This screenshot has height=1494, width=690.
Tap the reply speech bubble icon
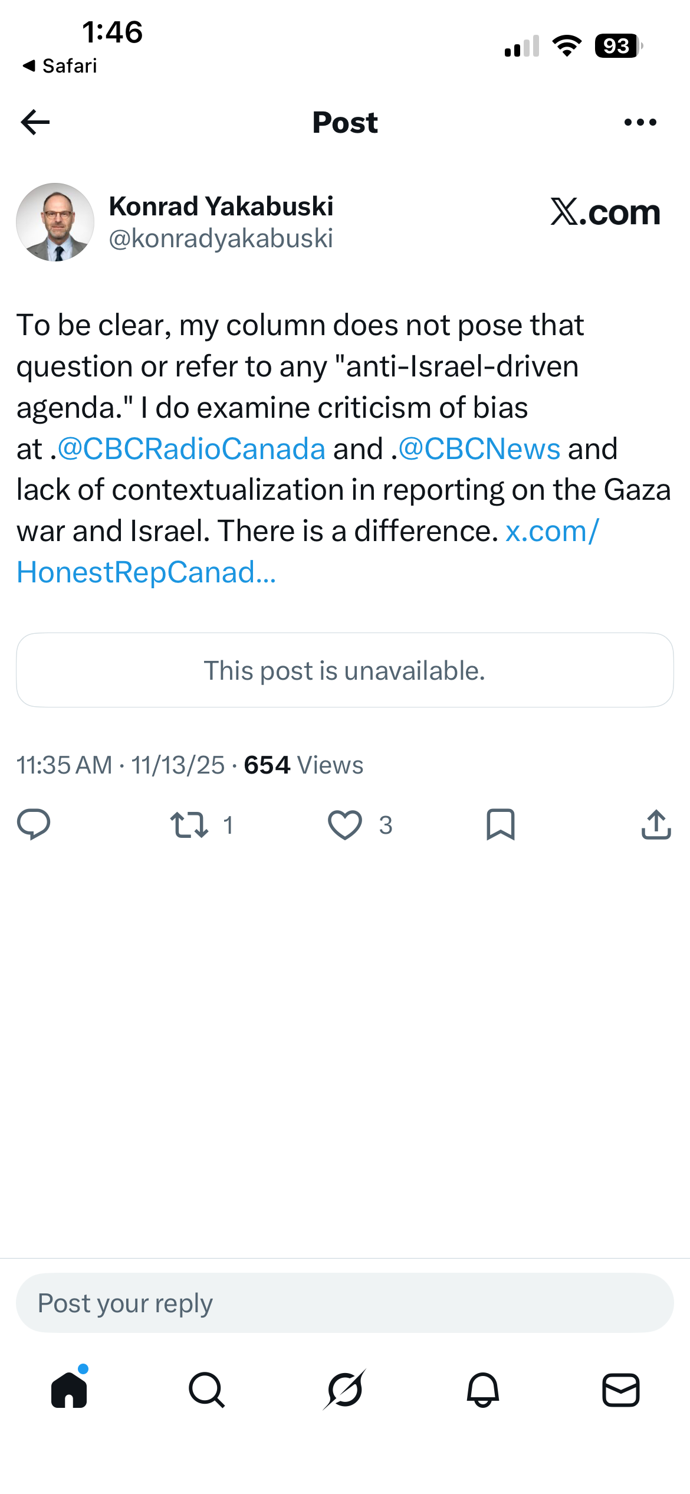[x=34, y=824]
